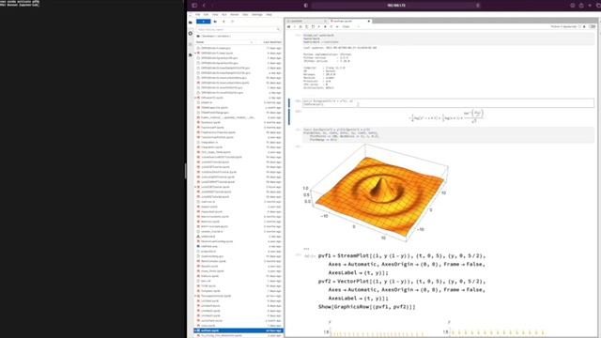The width and height of the screenshot is (601, 338).
Task: Open the File menu in JupyterLab
Action: click(198, 15)
